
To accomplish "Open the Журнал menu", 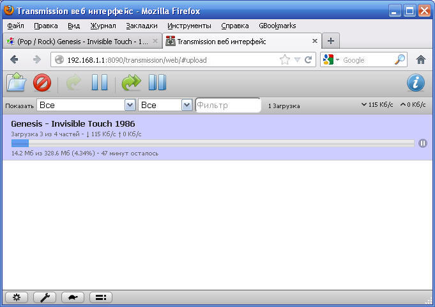I will pyautogui.click(x=103, y=26).
